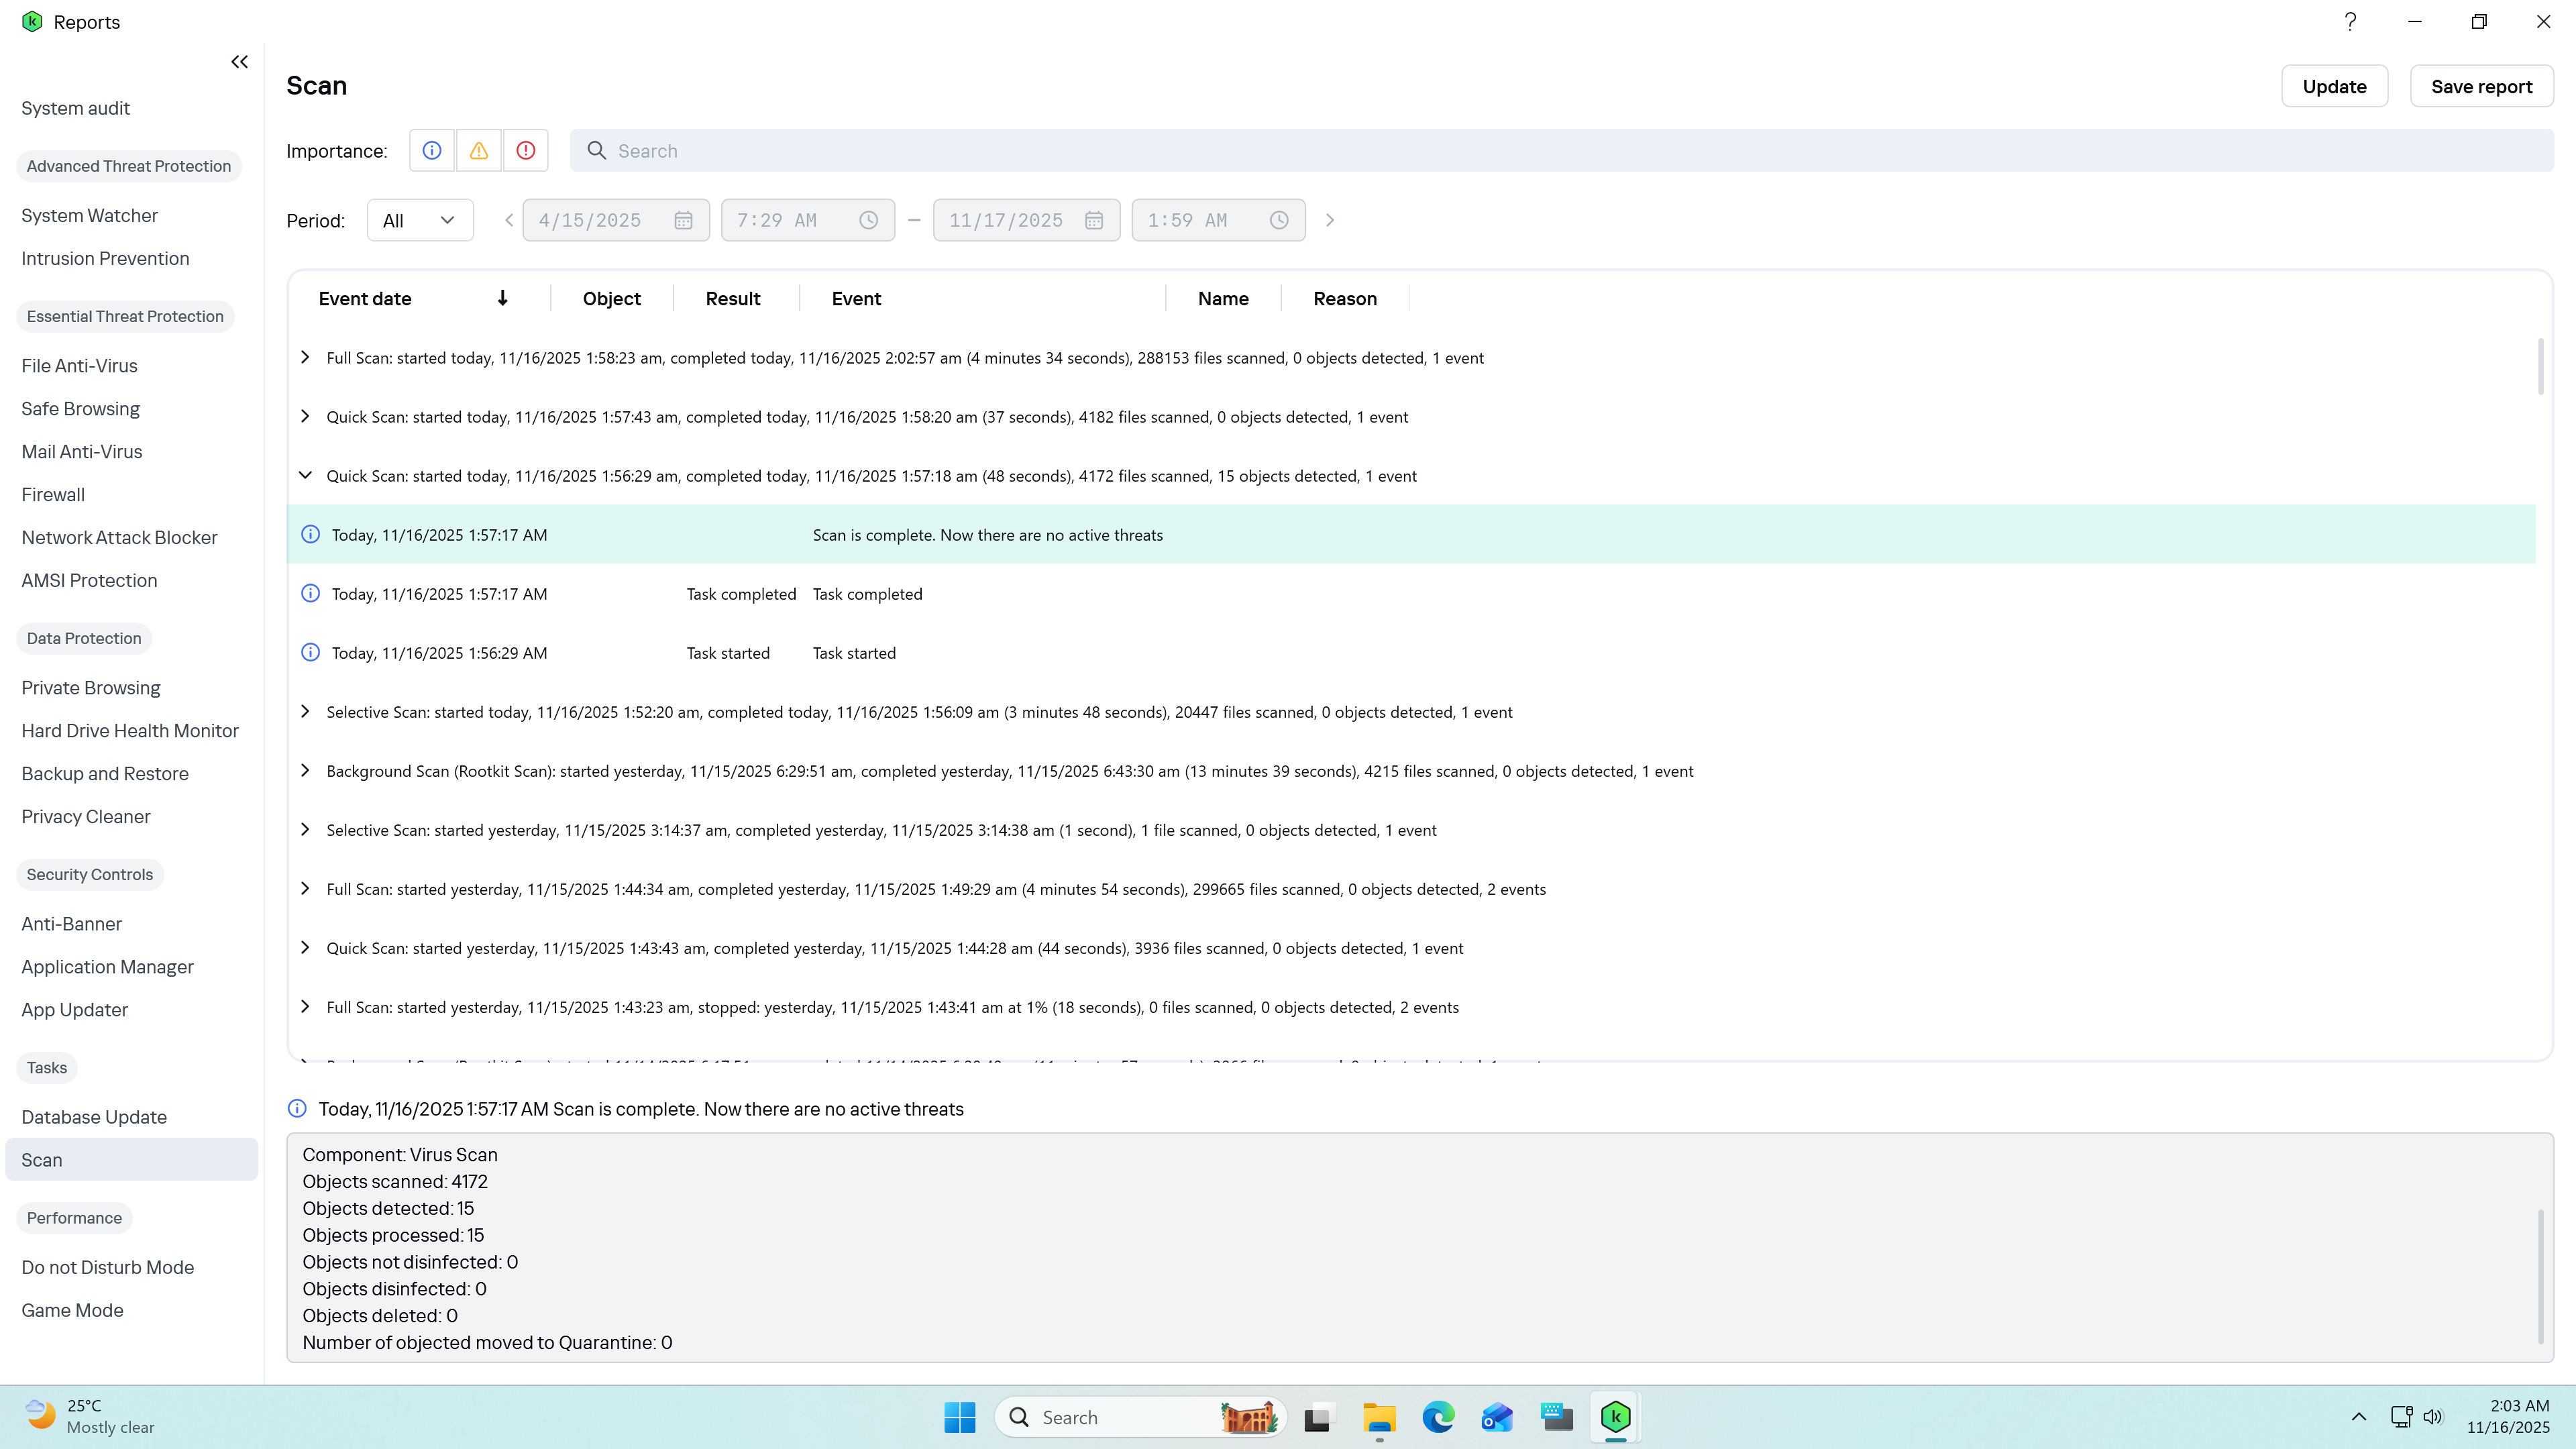Open Game Mode report
Screen dimensions: 2576x1449
[x=72, y=1310]
